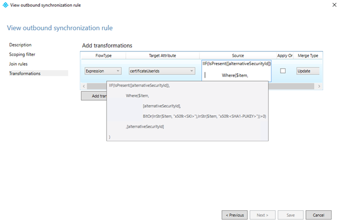The height and width of the screenshot is (221, 340).
Task: Click the Apply Once column header
Action: tap(284, 56)
